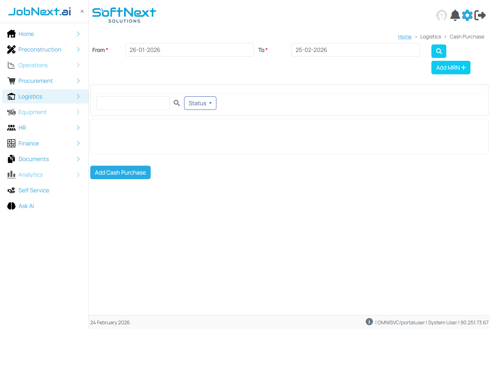490x368 pixels.
Task: Click the Analytics bar chart icon
Action: coord(11,175)
